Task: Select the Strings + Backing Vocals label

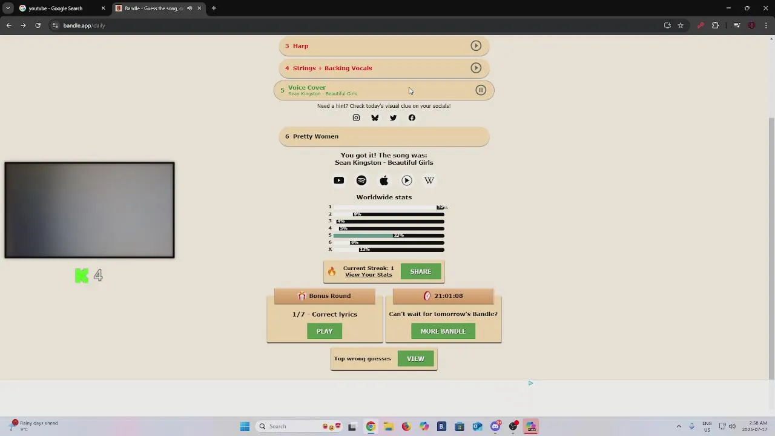Action: [x=332, y=68]
